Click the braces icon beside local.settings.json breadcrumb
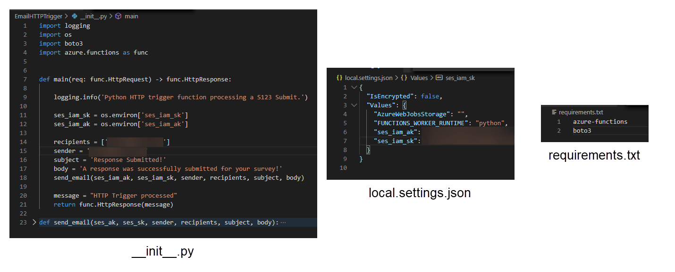This screenshot has height=272, width=675. (x=339, y=78)
